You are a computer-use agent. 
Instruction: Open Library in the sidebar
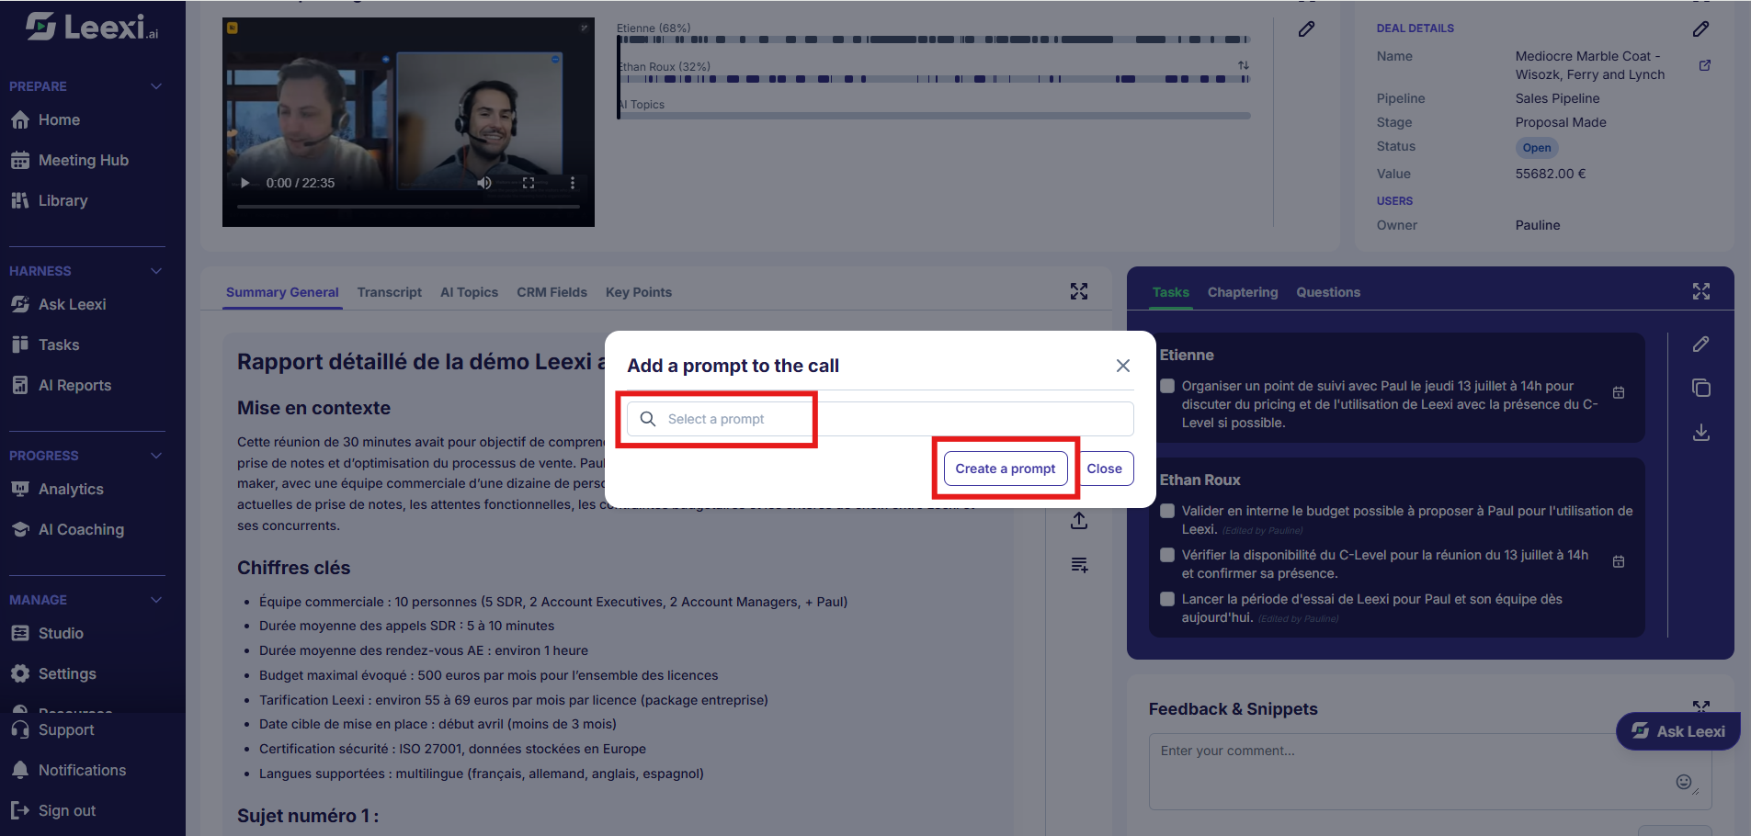51,200
